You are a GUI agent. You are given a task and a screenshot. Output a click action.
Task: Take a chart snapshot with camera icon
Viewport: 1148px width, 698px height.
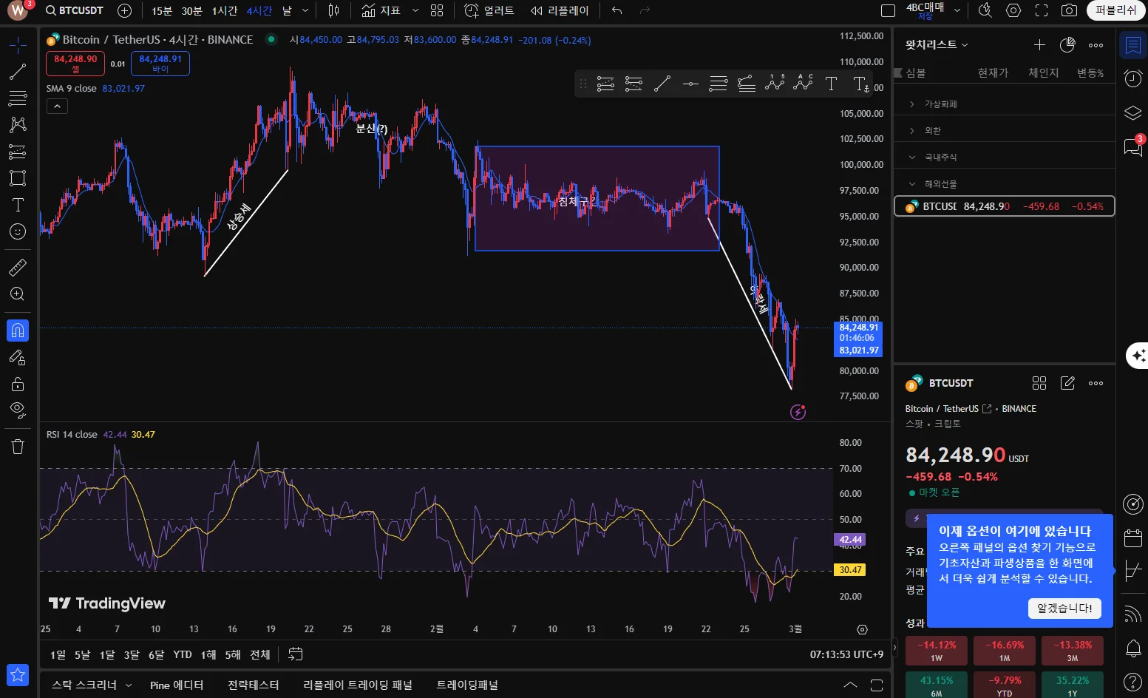[1069, 10]
